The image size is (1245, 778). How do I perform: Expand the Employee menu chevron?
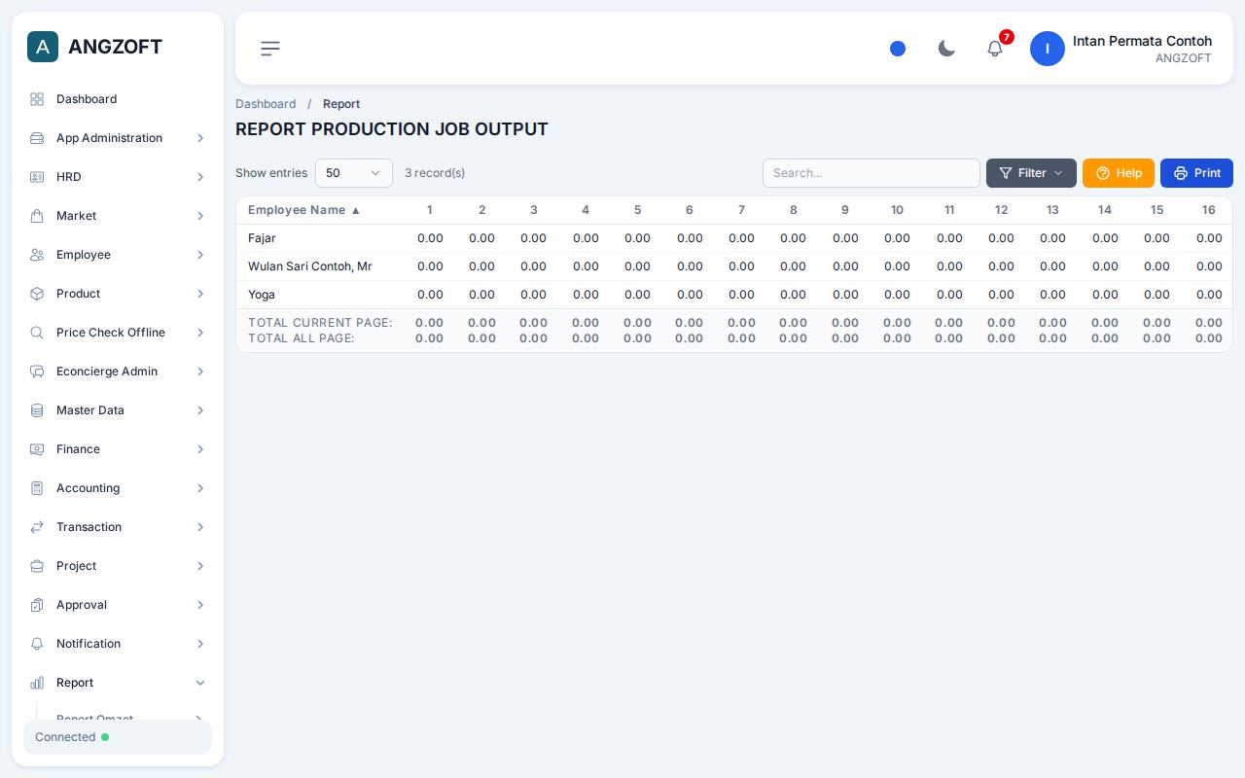coord(200,255)
